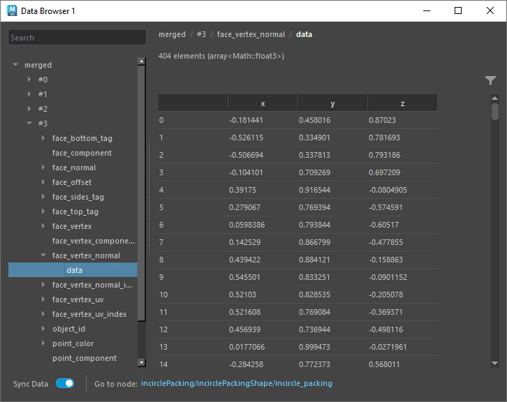Click table scrollbar down arrow
Screen dimensions: 507x402
coord(495,364)
